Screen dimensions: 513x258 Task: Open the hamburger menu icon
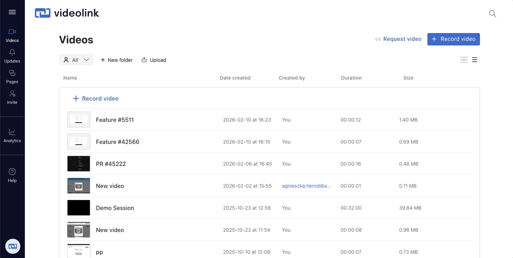click(x=12, y=12)
